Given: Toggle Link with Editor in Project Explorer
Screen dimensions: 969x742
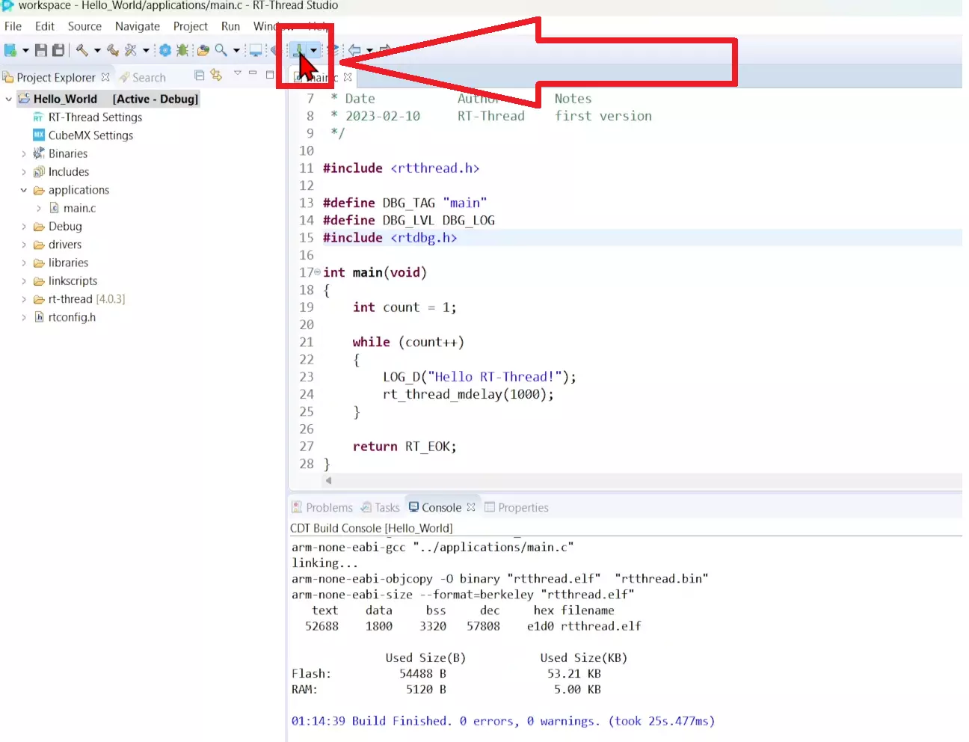Looking at the screenshot, I should 216,75.
